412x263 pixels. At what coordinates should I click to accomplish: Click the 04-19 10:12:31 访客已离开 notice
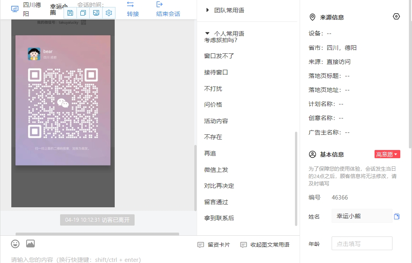(97, 220)
